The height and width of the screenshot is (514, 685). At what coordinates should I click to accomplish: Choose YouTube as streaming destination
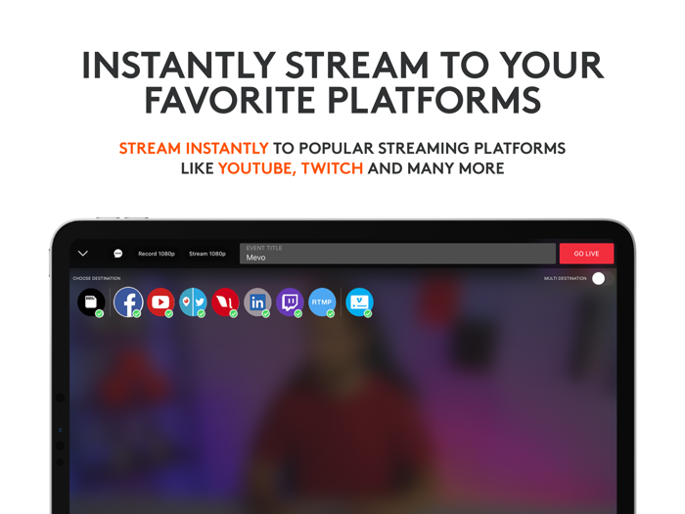pyautogui.click(x=160, y=302)
